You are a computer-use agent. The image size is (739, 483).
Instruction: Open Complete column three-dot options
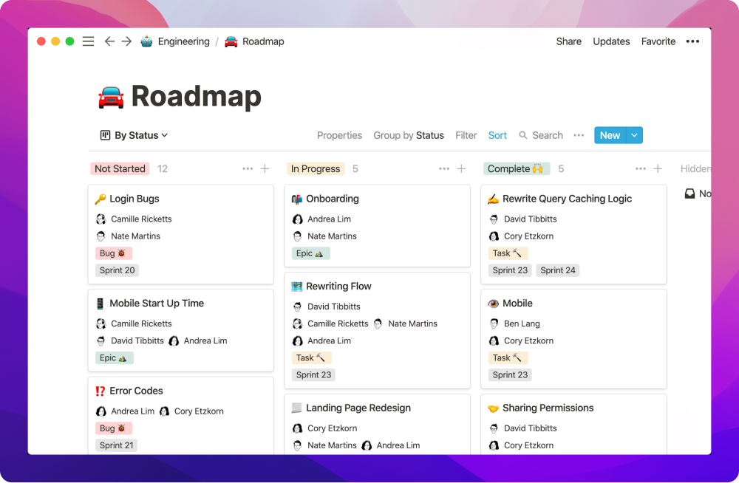tap(641, 168)
